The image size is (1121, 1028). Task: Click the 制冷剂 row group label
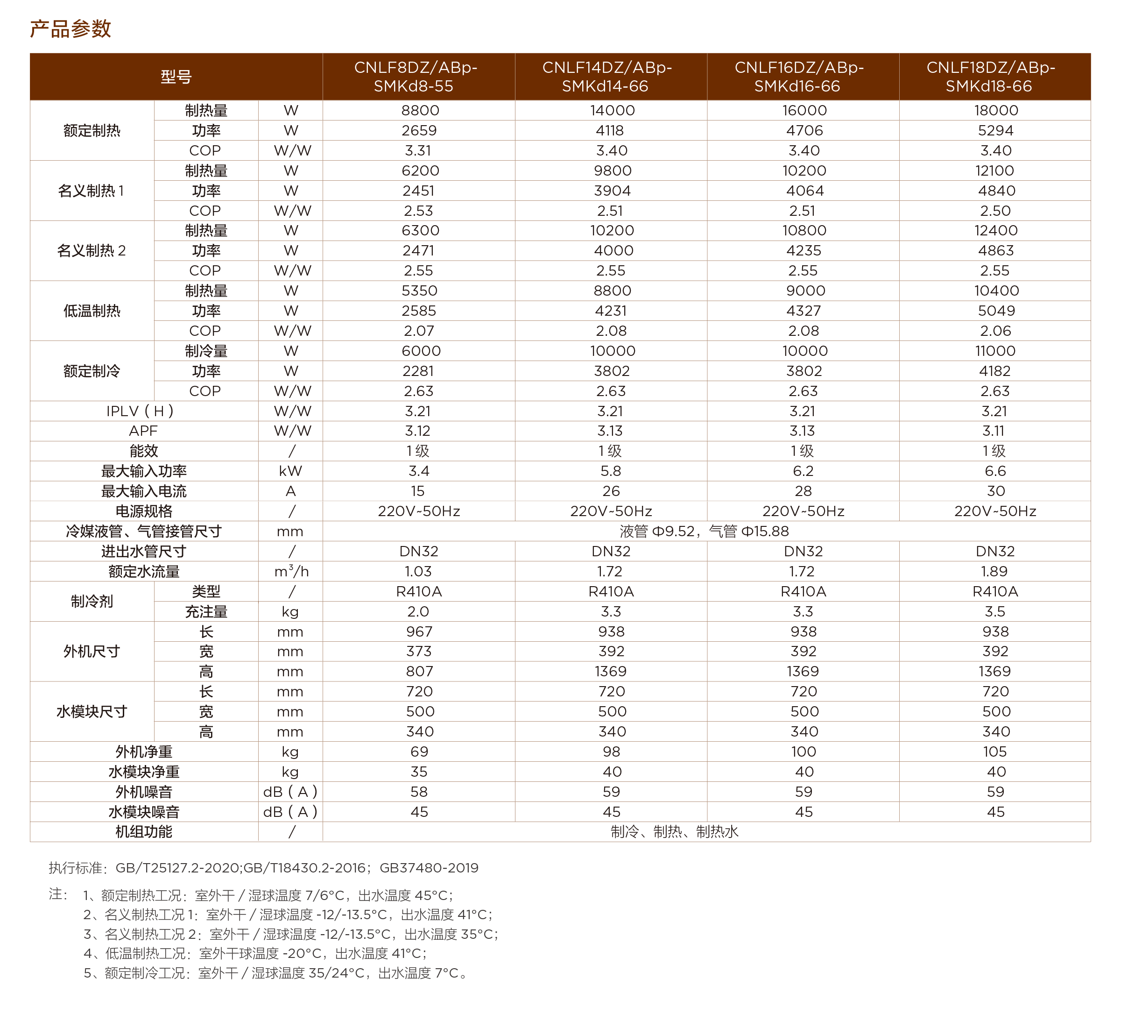pyautogui.click(x=92, y=601)
